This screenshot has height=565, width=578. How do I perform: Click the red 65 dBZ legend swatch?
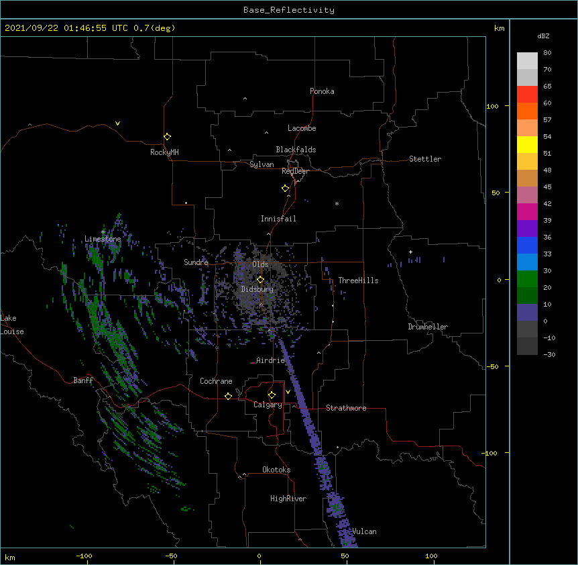[527, 95]
